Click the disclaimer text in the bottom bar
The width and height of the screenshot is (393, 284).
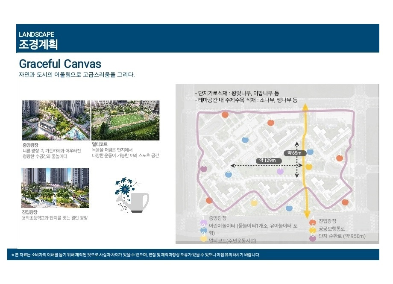[x=135, y=255]
